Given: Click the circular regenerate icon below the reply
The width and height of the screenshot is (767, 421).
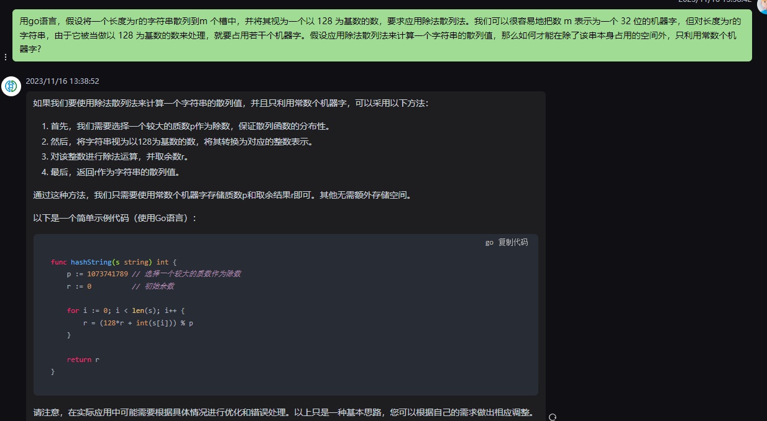Looking at the screenshot, I should (552, 416).
